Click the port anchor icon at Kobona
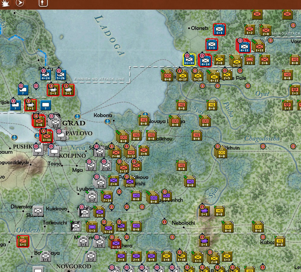Image resolution: width=301 pixels, height=272 pixels. pyautogui.click(x=108, y=121)
